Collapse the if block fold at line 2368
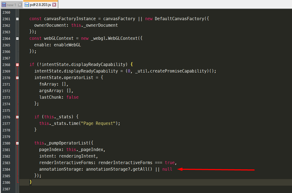The height and width of the screenshot is (193, 292). [17, 65]
